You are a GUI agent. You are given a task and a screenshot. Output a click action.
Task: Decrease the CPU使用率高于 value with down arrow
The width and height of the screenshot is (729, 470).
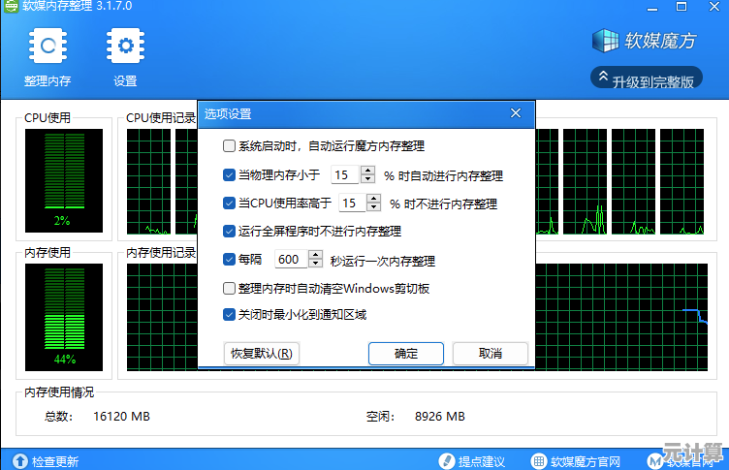point(374,208)
